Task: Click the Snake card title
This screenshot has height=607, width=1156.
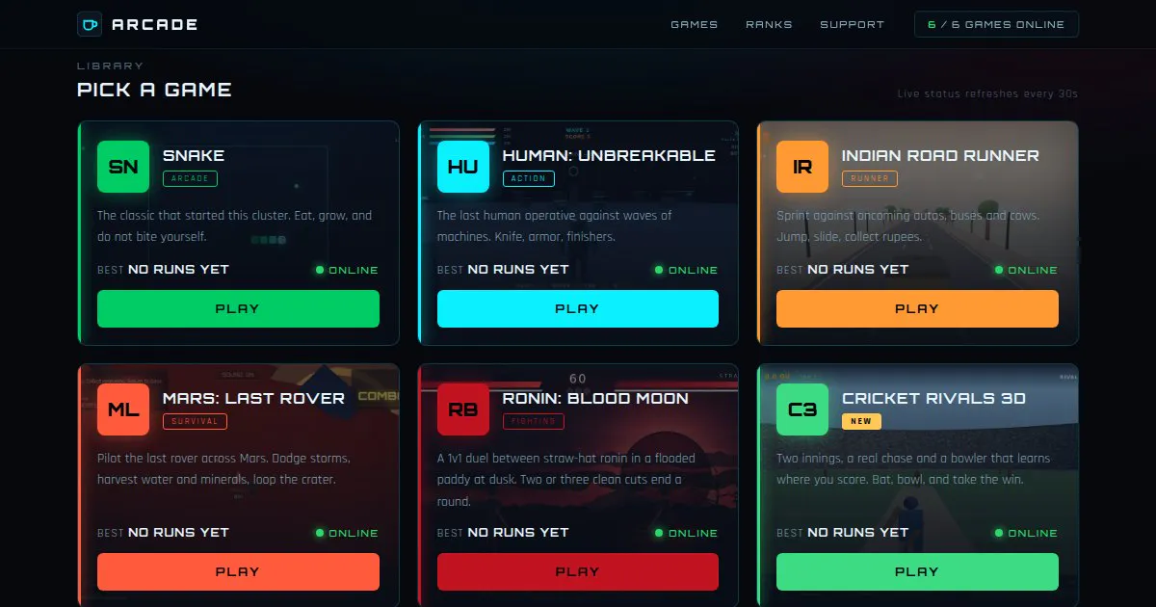Action: click(x=194, y=155)
